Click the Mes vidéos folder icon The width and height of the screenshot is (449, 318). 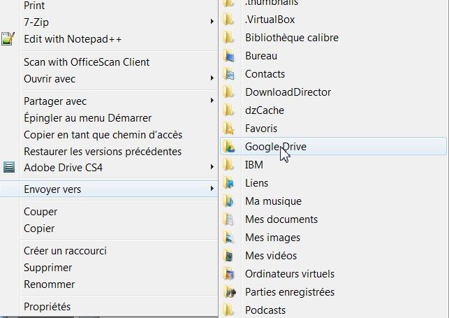tap(229, 255)
